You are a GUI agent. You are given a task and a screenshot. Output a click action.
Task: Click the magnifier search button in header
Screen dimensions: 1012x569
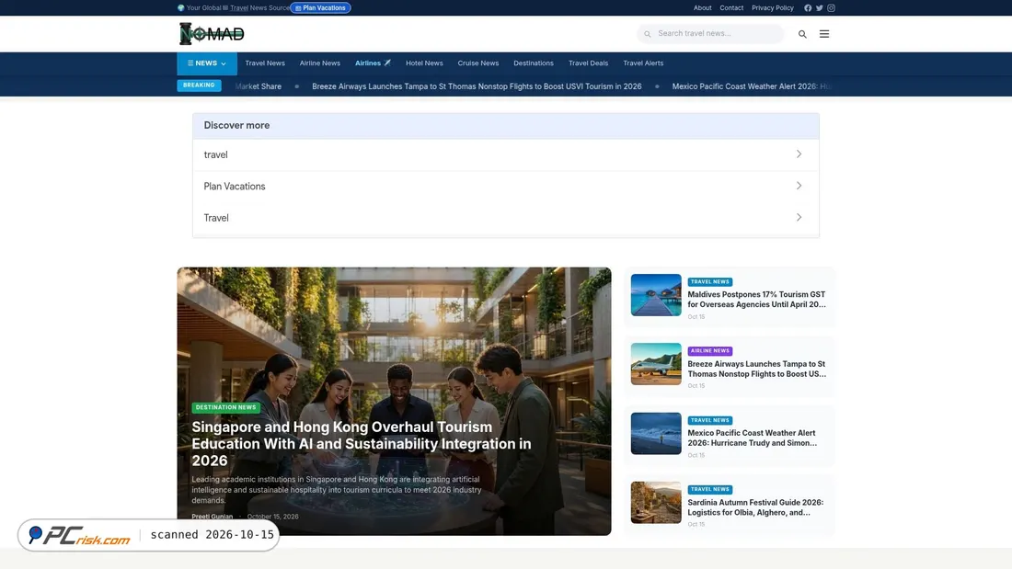click(802, 34)
